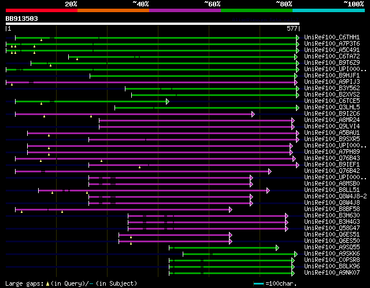This screenshot has width=370, height=288.
Task: Select the UniRef100_Q58G47 label
Action: (x=332, y=228)
